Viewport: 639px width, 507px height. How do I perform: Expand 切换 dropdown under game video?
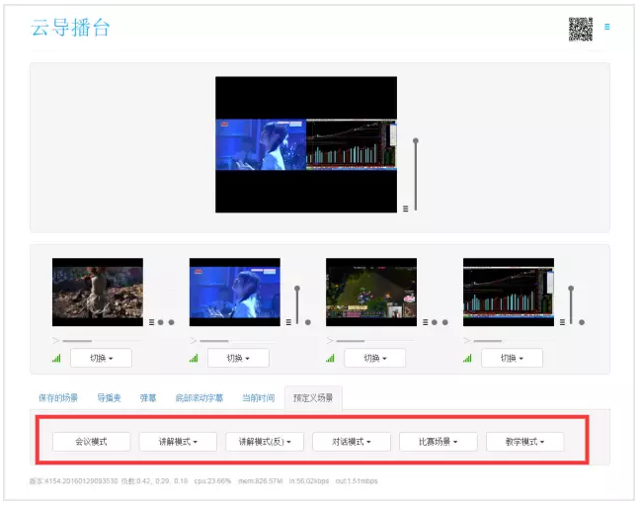tap(375, 358)
